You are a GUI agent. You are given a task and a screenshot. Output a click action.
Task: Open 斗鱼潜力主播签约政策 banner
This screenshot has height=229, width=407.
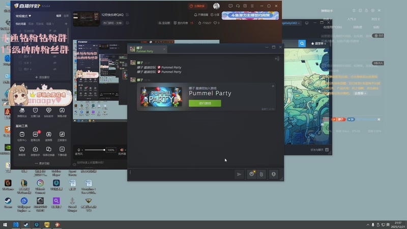pos(250,15)
